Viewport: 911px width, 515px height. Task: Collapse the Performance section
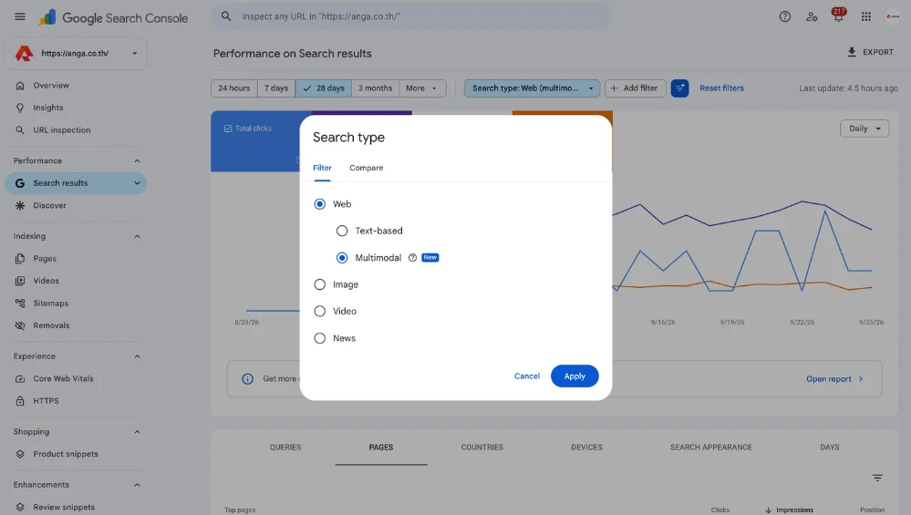pos(137,160)
